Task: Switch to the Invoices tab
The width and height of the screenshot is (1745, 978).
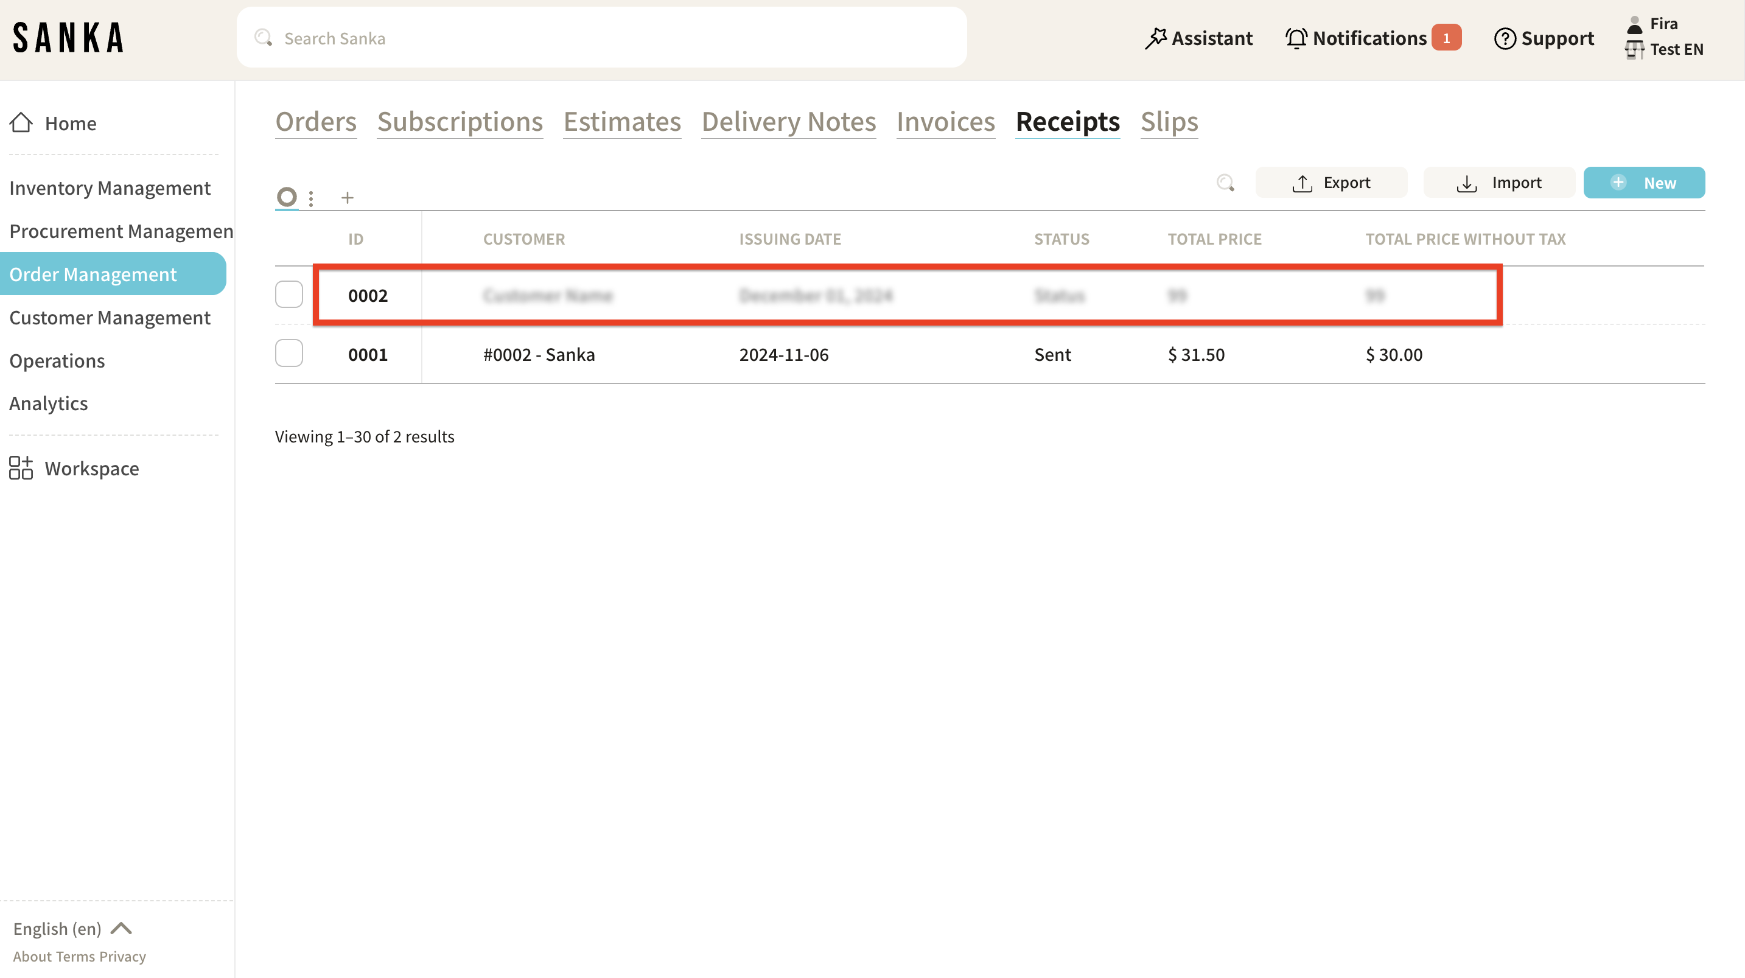Action: point(945,122)
